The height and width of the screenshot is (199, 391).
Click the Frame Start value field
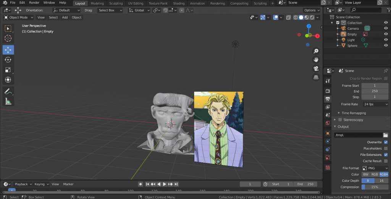375,85
